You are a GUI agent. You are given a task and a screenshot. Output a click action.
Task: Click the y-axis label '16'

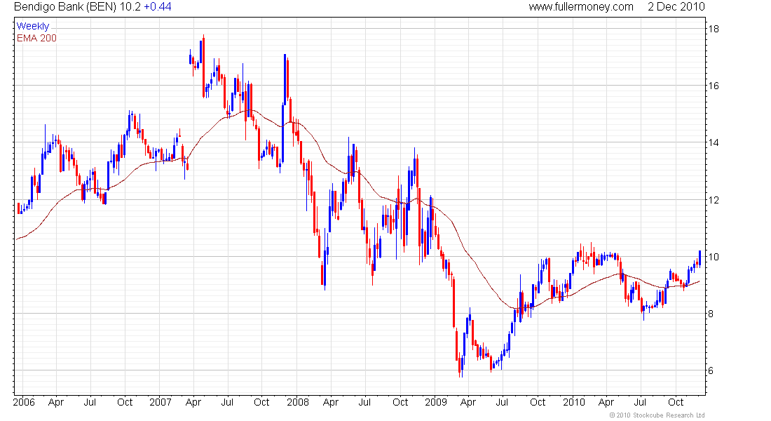(713, 86)
